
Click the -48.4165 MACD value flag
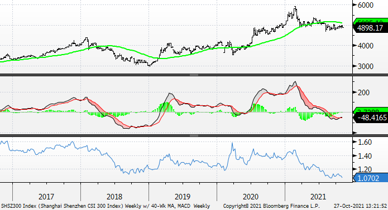(x=371, y=118)
